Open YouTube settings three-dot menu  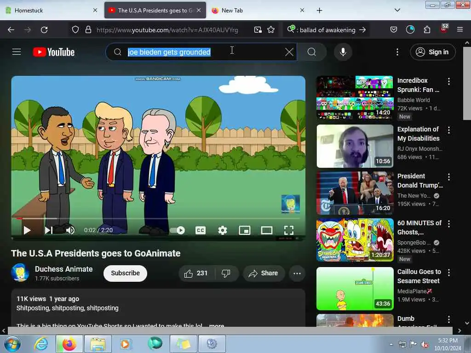click(x=397, y=52)
